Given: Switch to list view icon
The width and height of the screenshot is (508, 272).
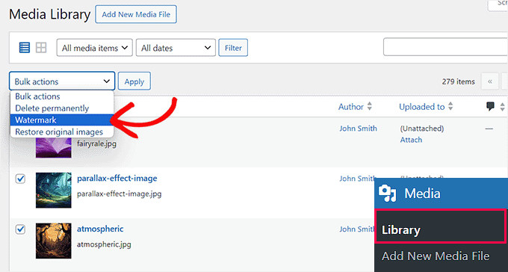Looking at the screenshot, I should (x=25, y=48).
